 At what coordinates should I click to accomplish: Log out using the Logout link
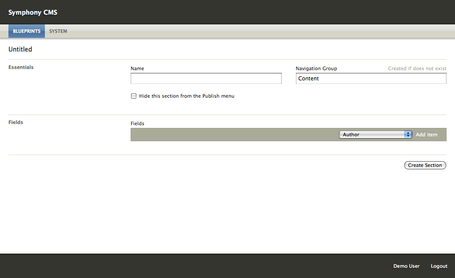point(439,266)
